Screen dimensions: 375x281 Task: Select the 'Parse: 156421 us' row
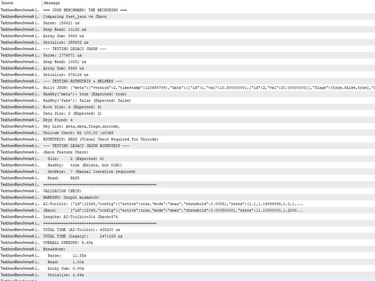(x=187, y=23)
